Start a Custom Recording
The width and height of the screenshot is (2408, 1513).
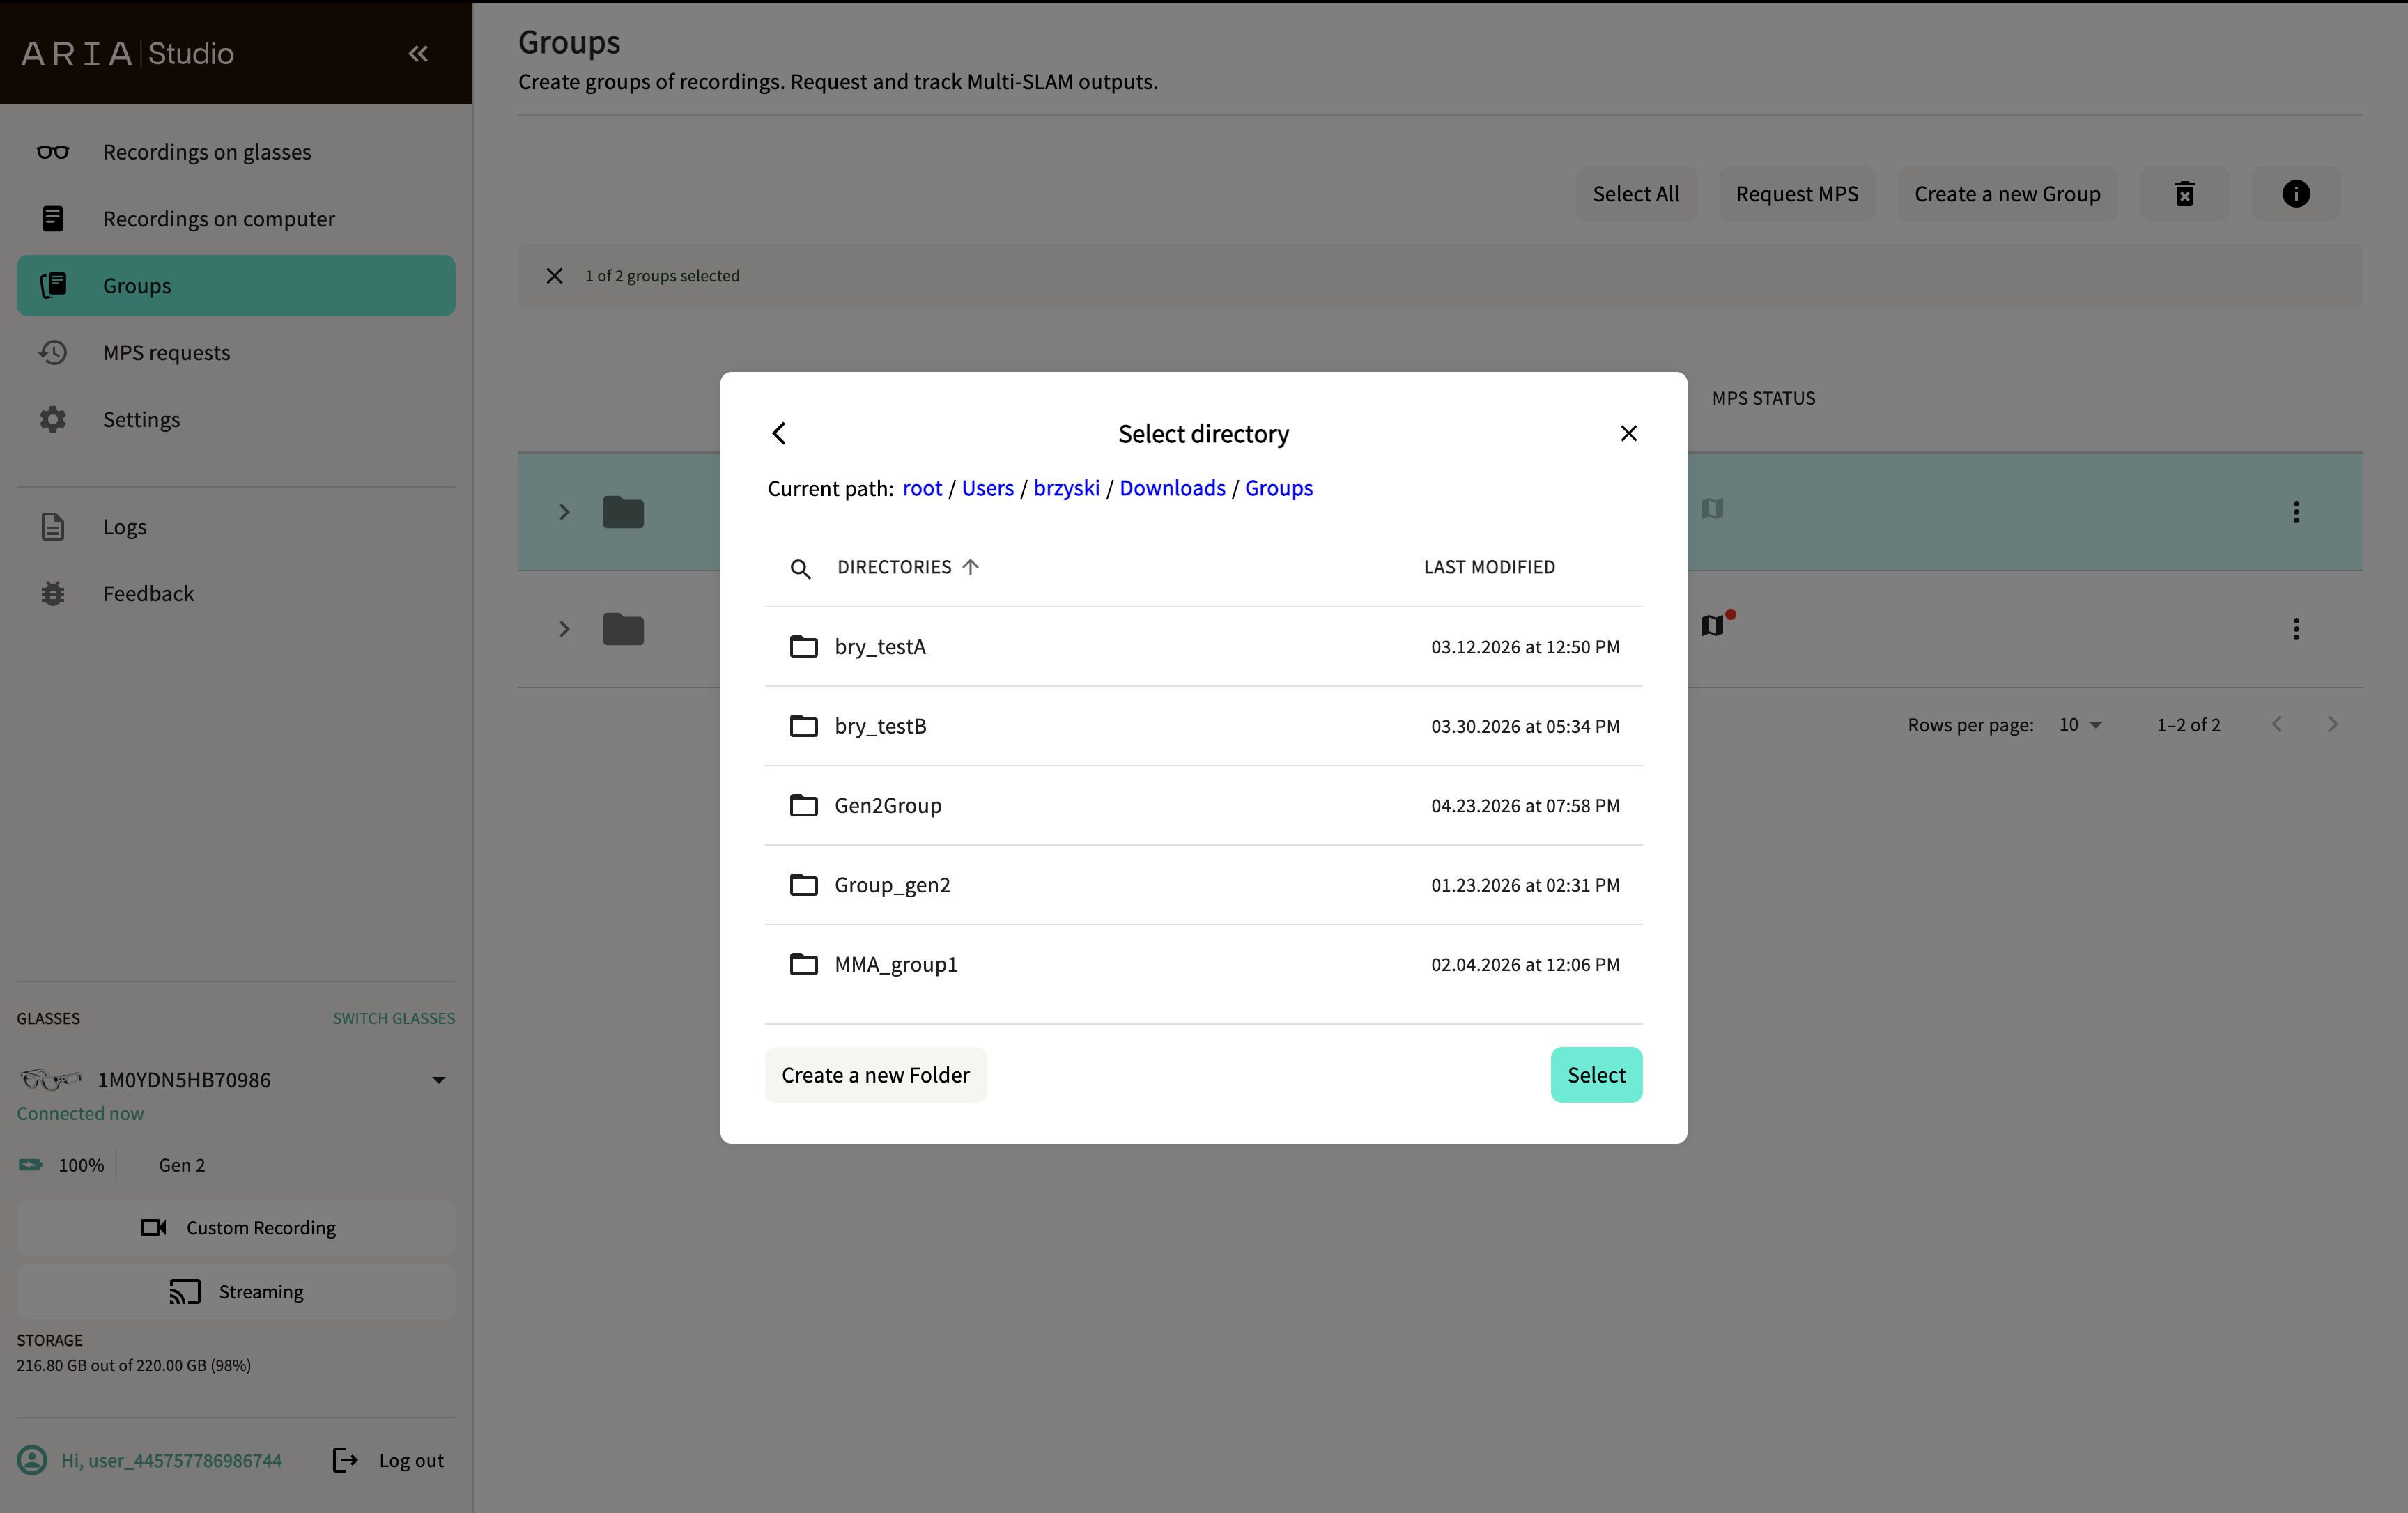236,1228
